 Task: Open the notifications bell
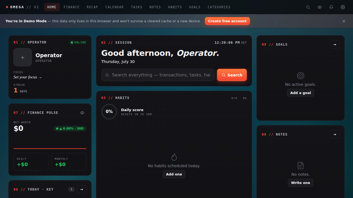331,7
